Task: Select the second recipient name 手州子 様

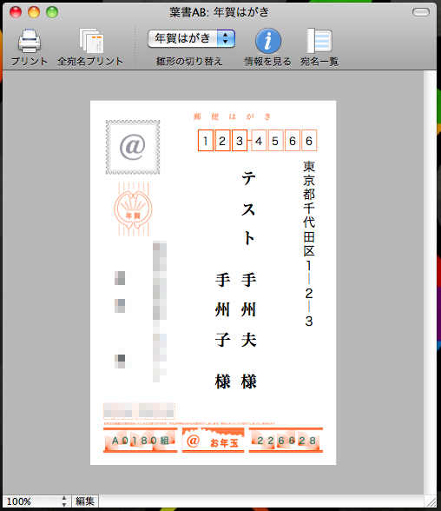Action: [222, 331]
